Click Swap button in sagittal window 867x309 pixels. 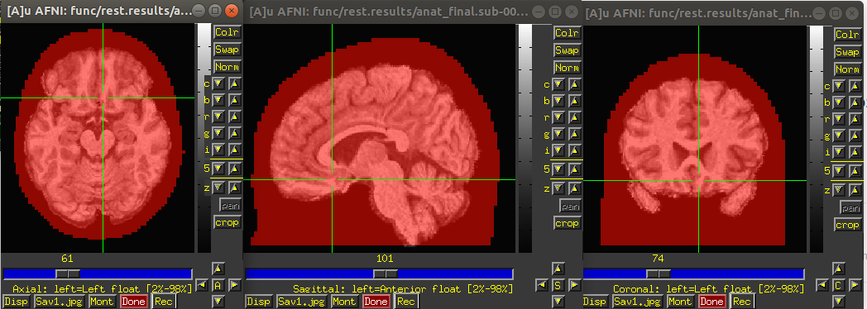click(566, 50)
